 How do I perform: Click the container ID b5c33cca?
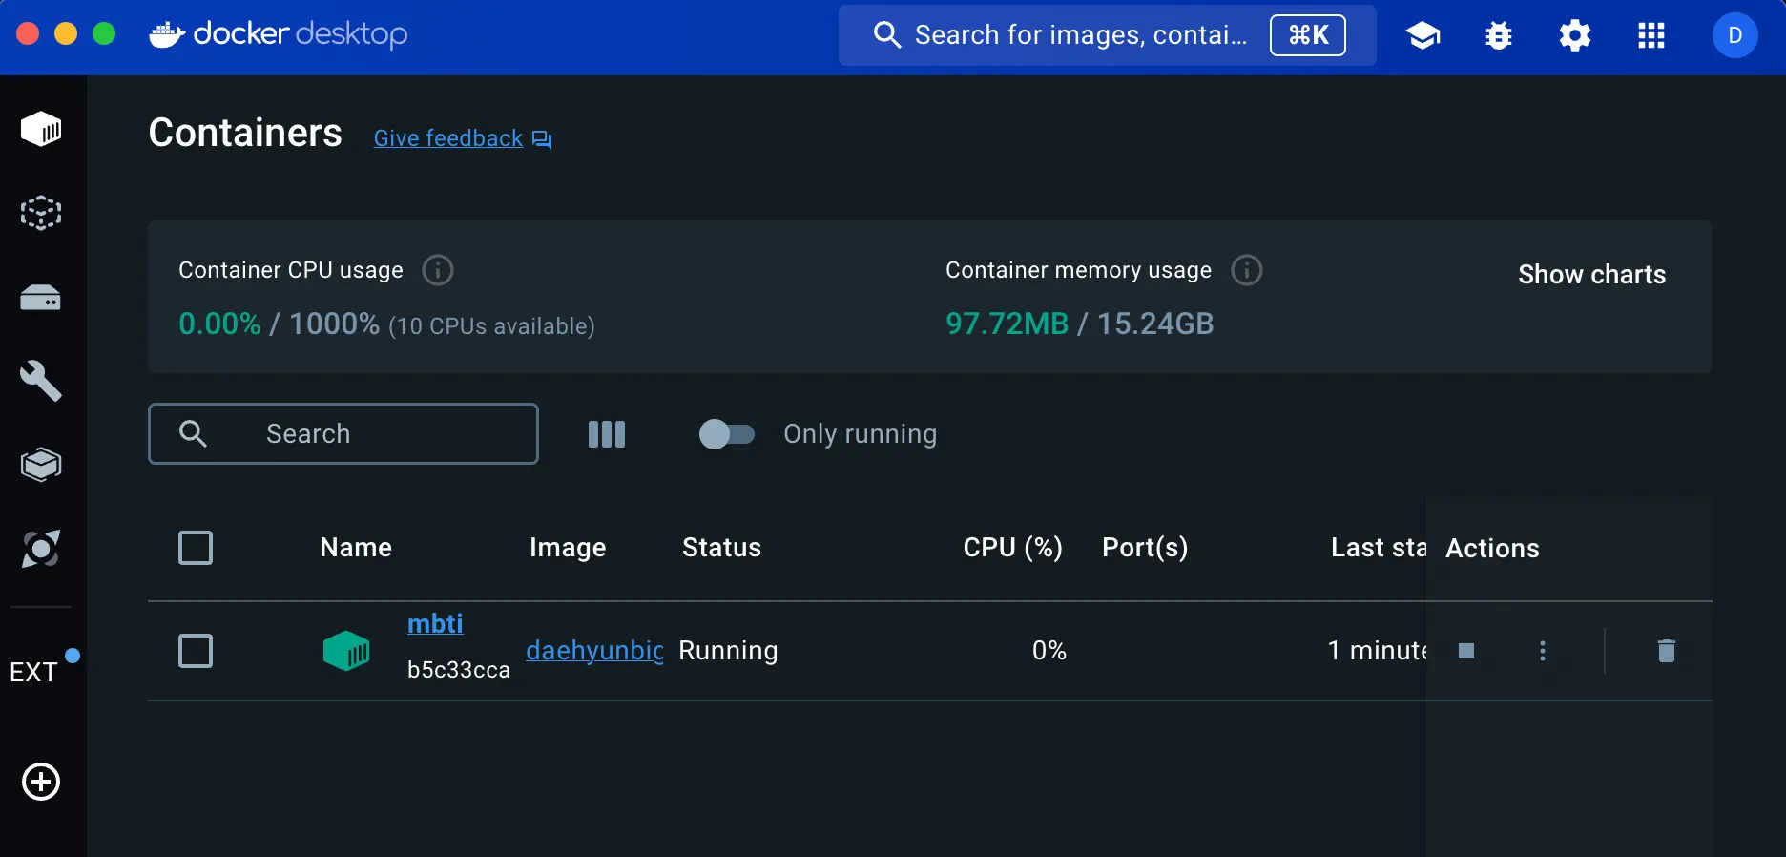coord(459,670)
